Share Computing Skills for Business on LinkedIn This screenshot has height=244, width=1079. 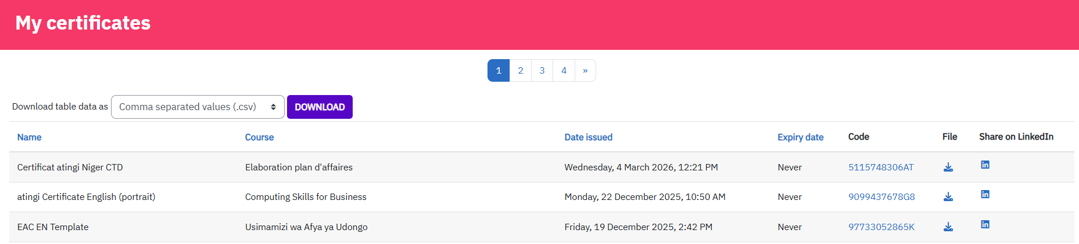coord(985,194)
